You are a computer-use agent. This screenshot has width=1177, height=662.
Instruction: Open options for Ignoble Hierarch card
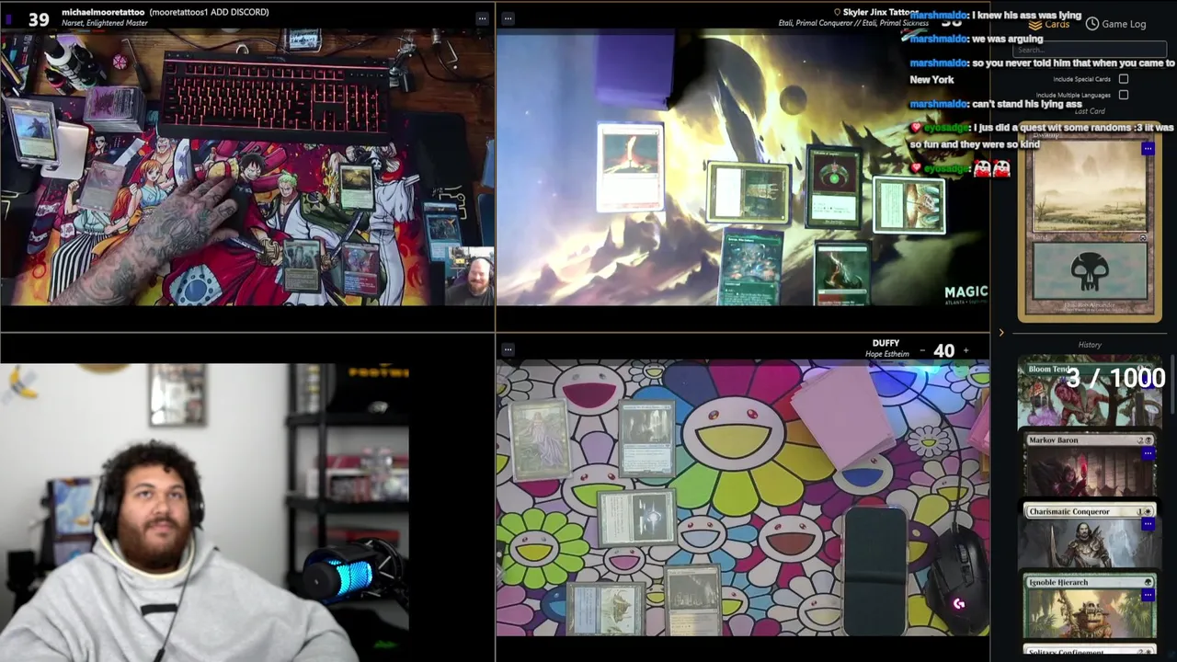pos(1148,595)
